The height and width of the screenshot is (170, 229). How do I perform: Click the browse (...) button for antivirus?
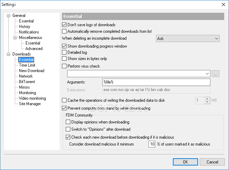[x=216, y=73]
